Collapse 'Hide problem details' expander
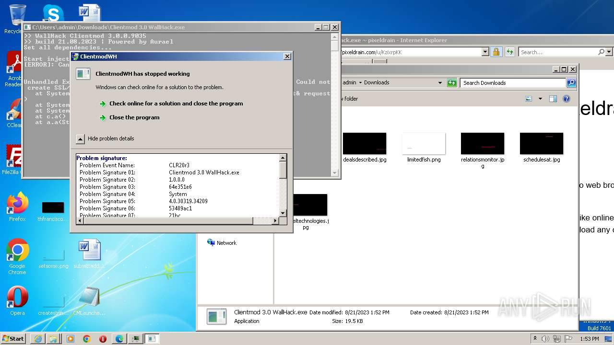The height and width of the screenshot is (345, 614). pos(81,138)
